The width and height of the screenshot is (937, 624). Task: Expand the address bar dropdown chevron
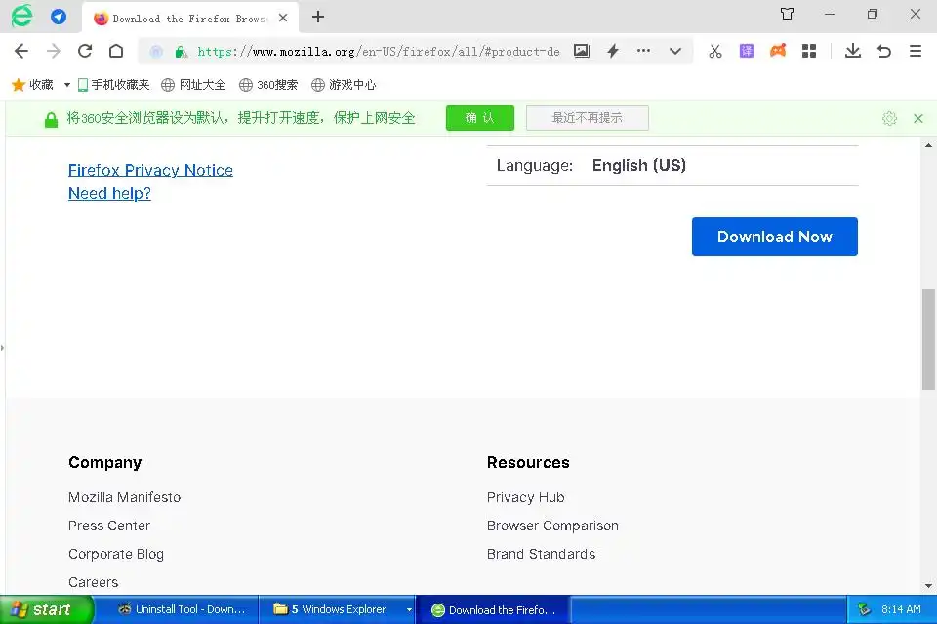[x=675, y=52]
